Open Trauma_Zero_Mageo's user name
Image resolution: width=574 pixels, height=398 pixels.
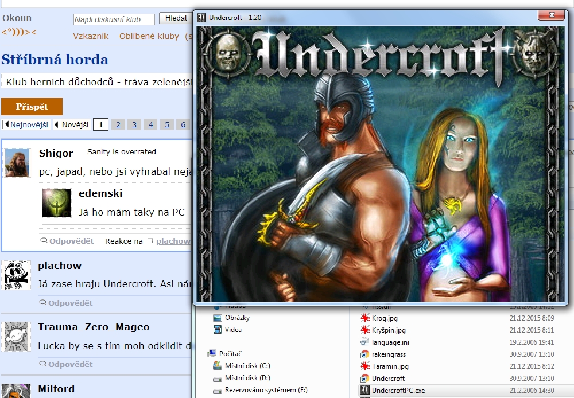tap(94, 327)
